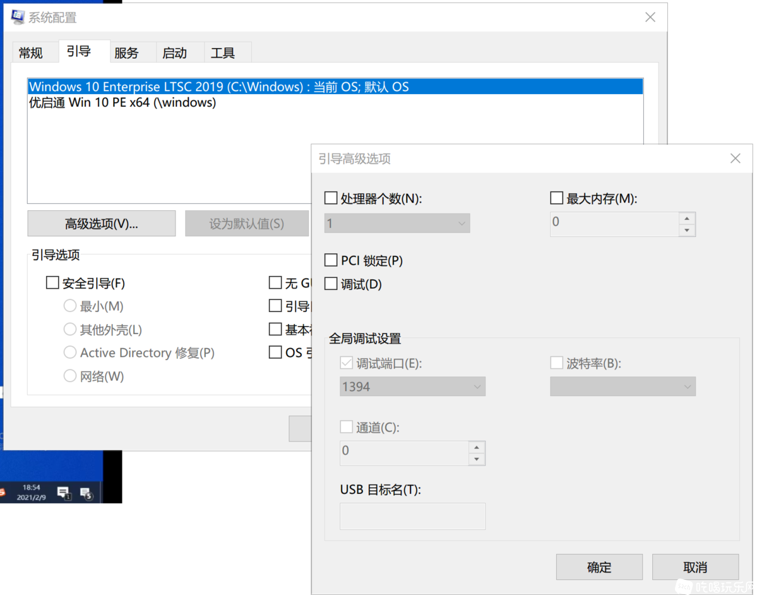Enable the 最大内存(M) checkbox
This screenshot has height=595, width=757.
[557, 198]
